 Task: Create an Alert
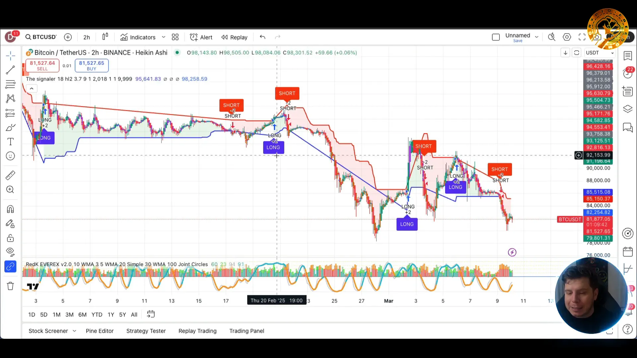pos(201,37)
